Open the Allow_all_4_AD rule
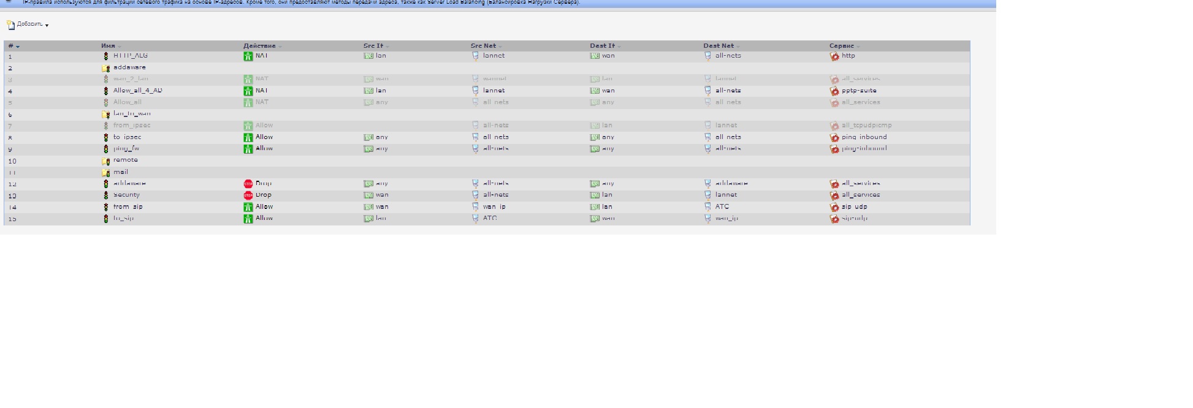1193x408 pixels. pyautogui.click(x=138, y=91)
